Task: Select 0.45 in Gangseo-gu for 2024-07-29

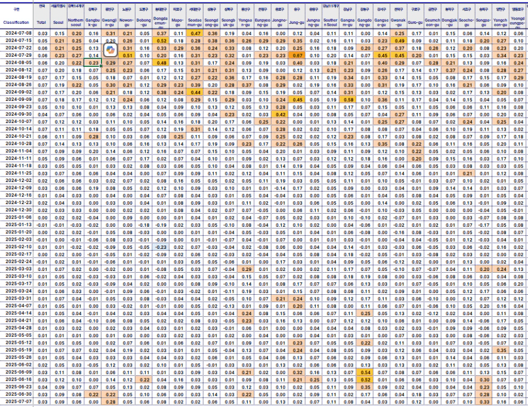Action: click(382, 55)
